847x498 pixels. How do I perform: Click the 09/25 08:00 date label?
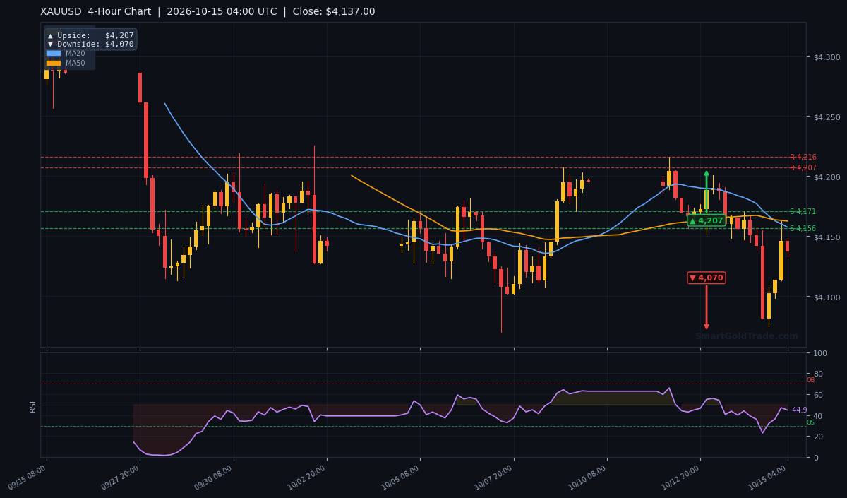[x=28, y=478]
